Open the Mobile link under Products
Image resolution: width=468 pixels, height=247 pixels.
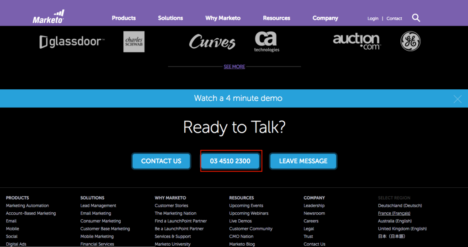point(12,229)
